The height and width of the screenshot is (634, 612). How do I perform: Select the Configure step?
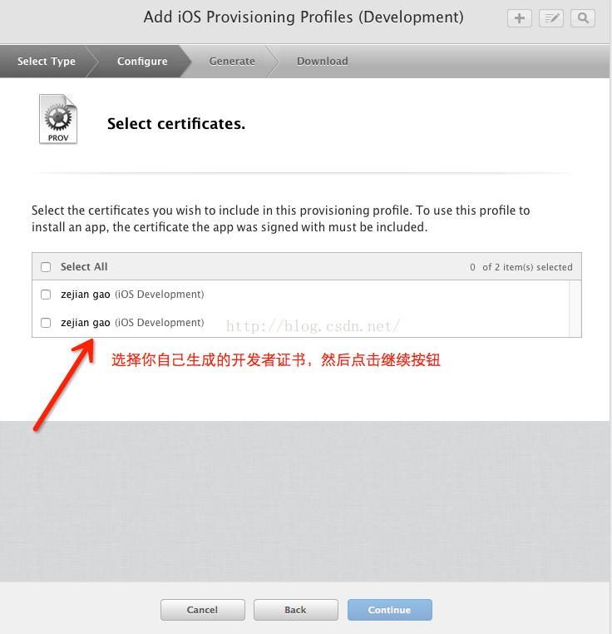[142, 61]
